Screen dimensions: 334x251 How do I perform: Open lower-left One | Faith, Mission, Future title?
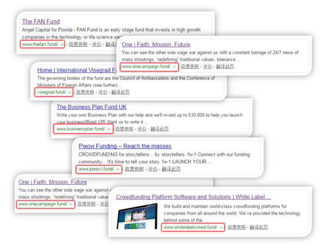point(53,182)
